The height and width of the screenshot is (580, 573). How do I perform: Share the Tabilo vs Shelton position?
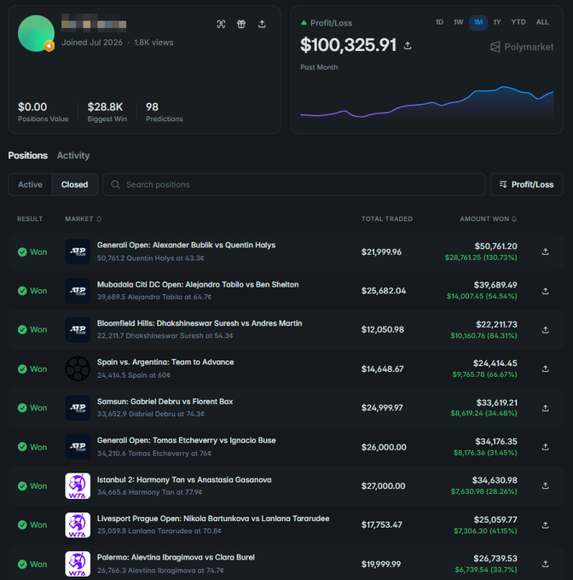tap(545, 291)
